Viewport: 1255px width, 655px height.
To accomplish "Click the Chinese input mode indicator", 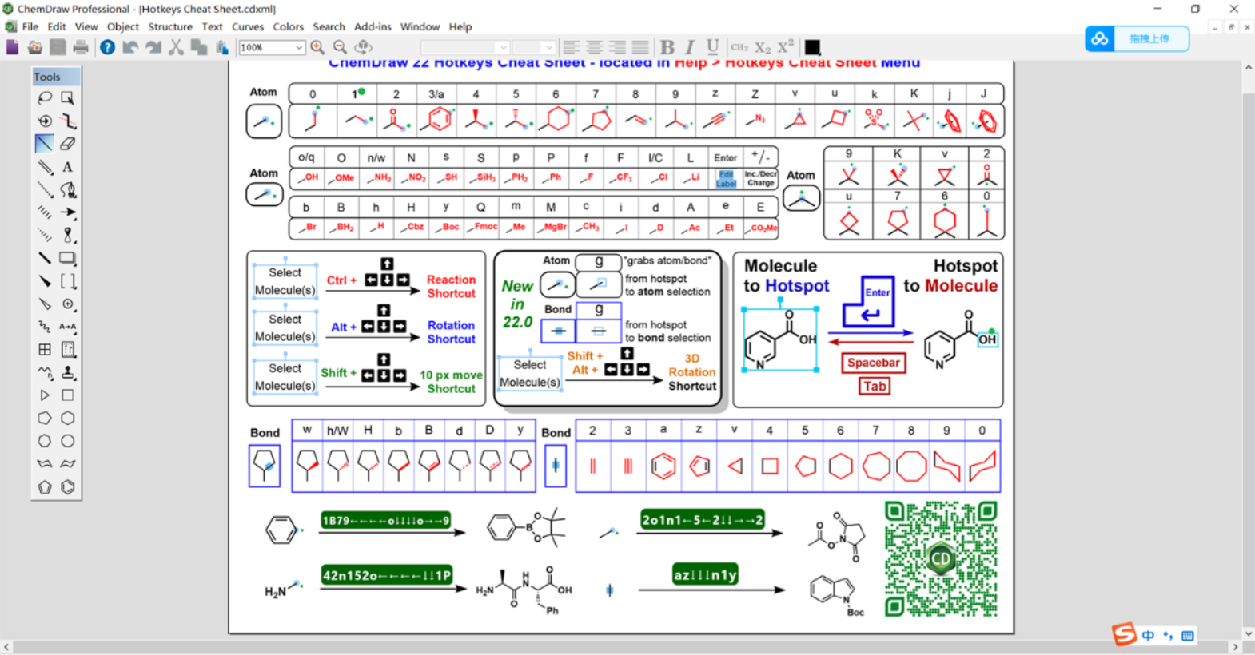I will [x=1148, y=636].
